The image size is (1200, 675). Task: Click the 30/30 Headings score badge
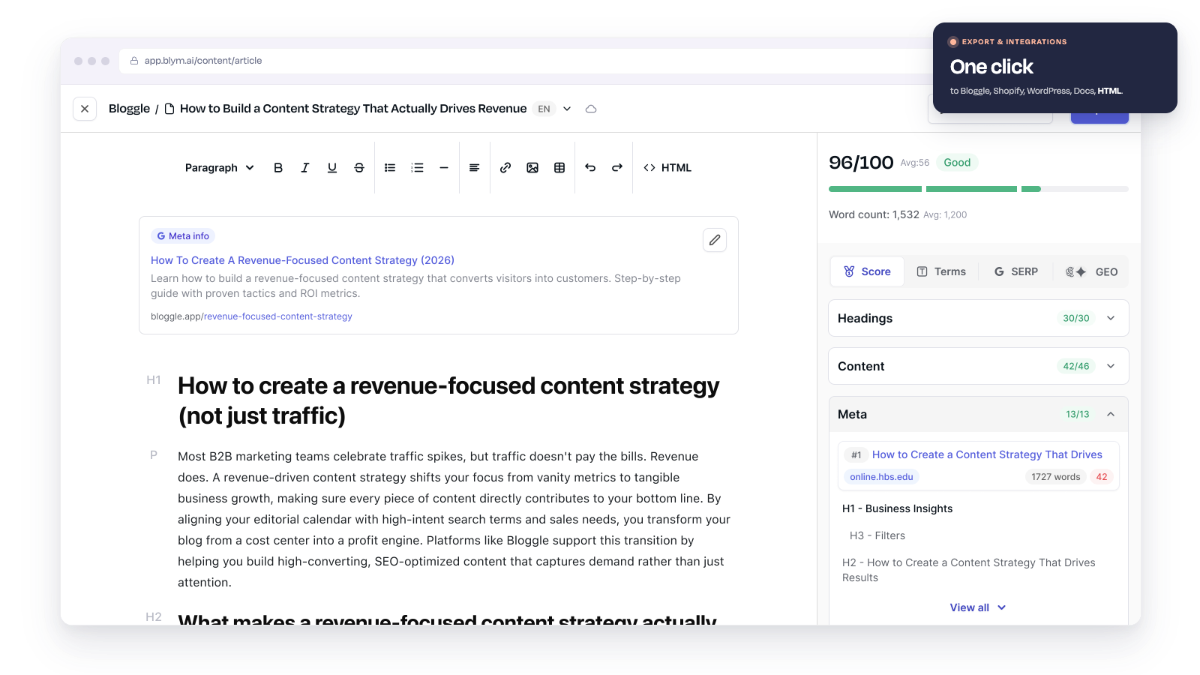pos(1076,318)
